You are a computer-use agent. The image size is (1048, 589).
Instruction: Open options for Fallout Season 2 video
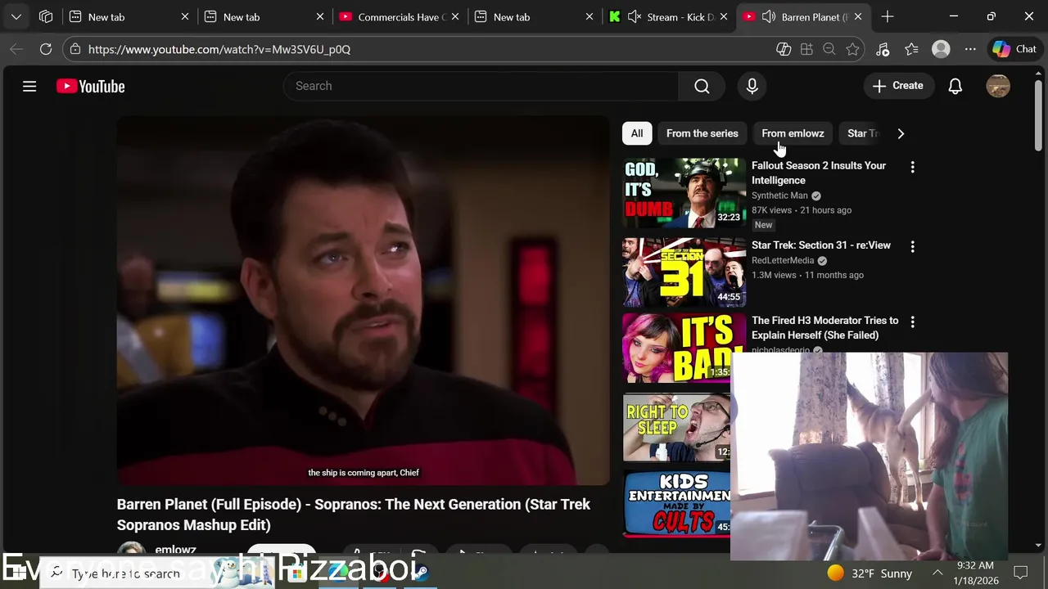point(912,167)
